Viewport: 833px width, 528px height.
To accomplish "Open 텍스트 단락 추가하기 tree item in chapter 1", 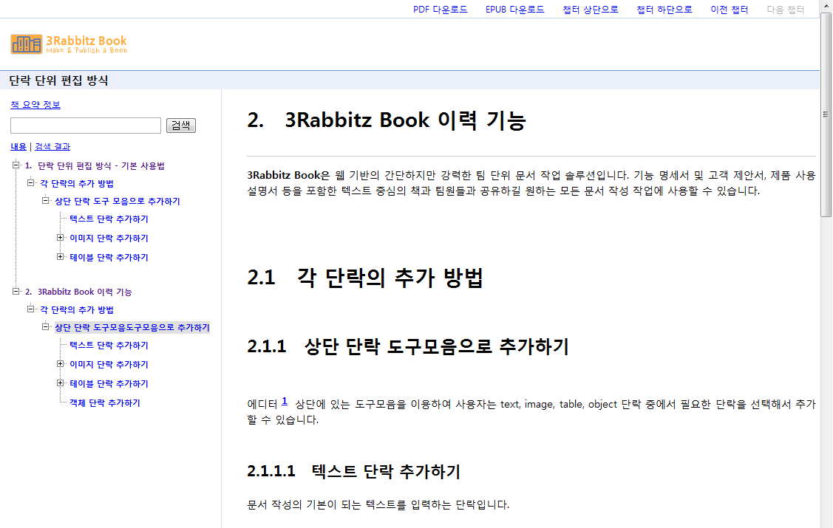I will click(109, 219).
